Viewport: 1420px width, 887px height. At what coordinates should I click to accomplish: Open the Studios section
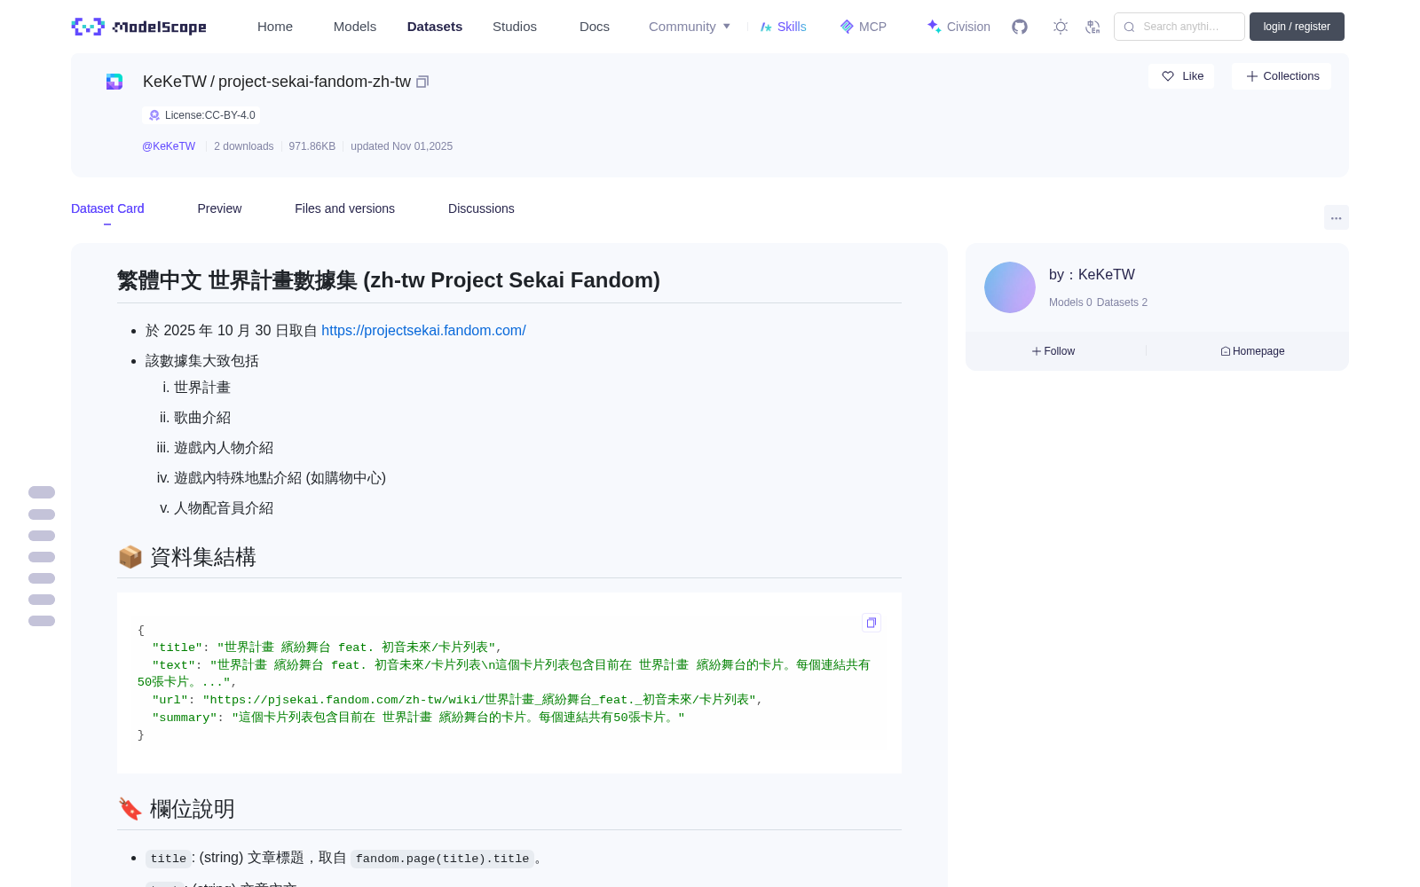tap(515, 27)
